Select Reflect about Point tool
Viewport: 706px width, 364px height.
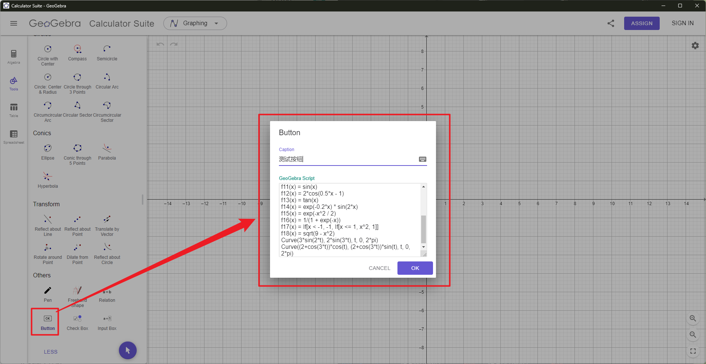77,226
